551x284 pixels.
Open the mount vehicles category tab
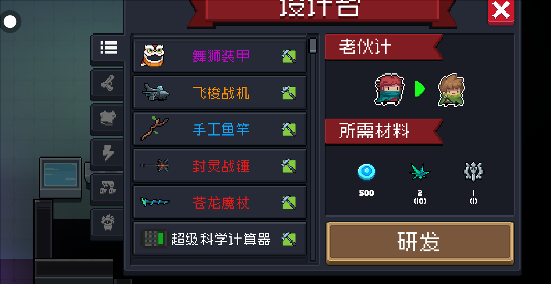pos(108,188)
